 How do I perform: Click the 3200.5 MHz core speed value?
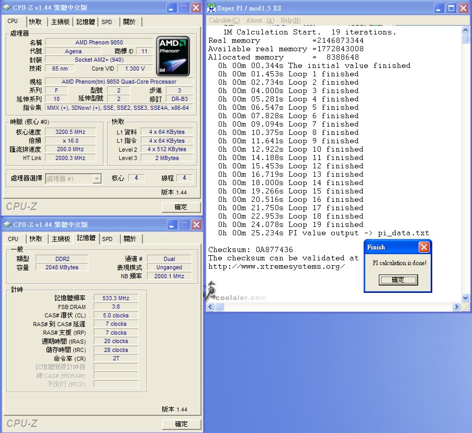(x=71, y=132)
